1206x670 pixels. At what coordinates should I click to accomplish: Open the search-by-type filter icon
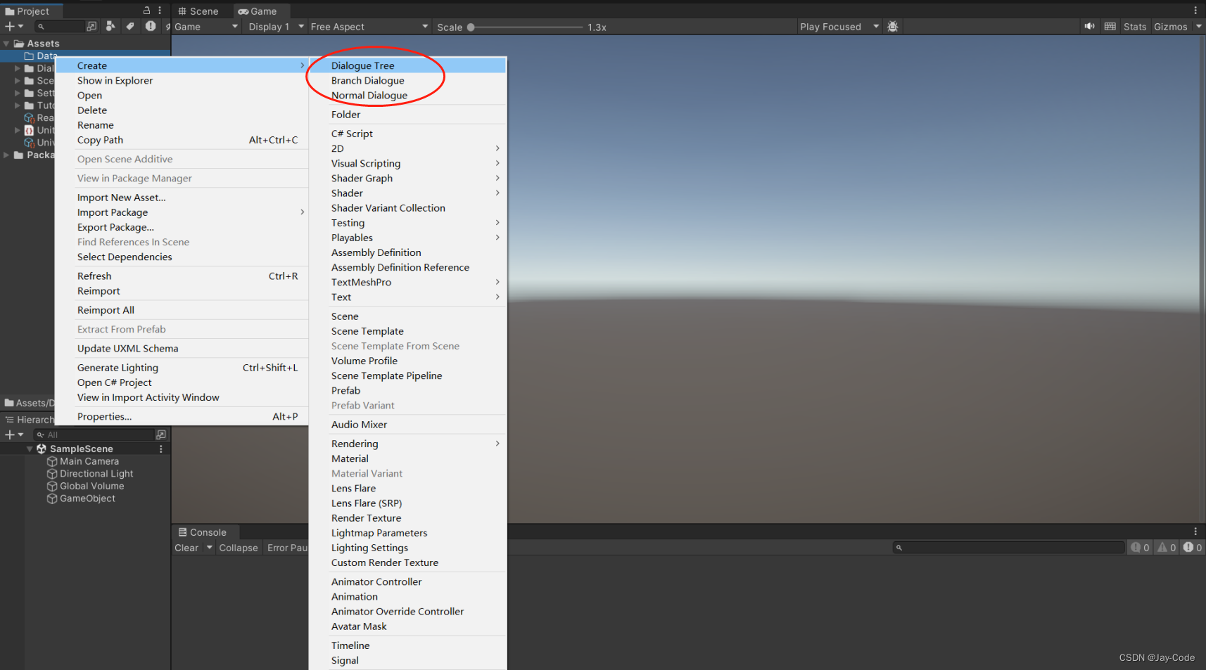click(110, 26)
